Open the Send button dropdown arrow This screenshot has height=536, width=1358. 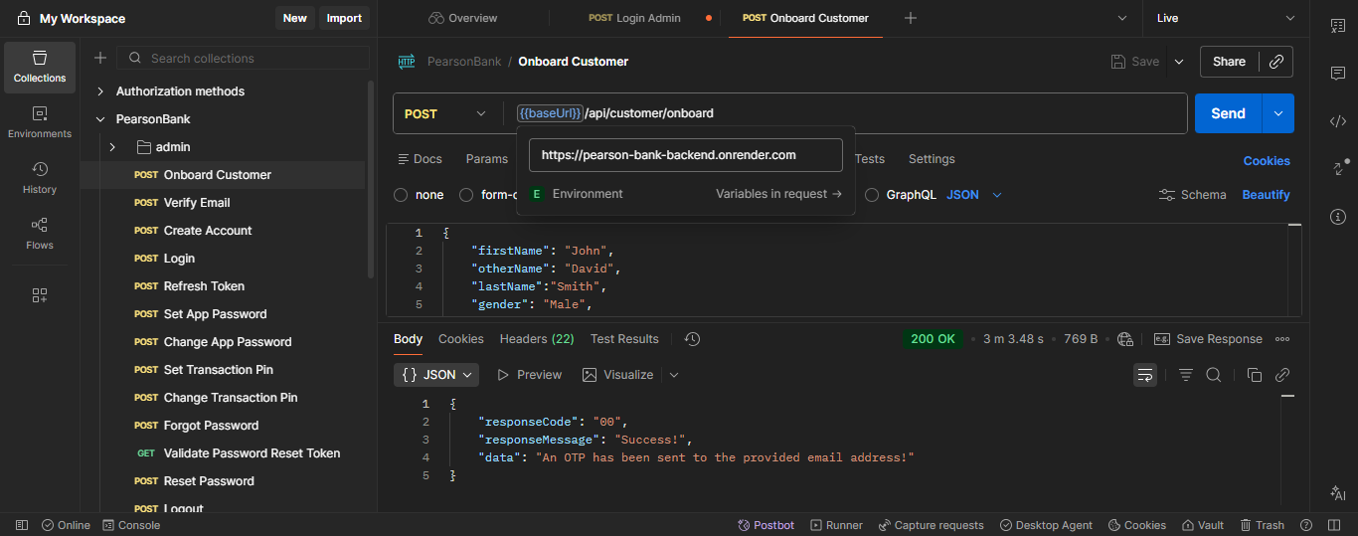pos(1278,113)
